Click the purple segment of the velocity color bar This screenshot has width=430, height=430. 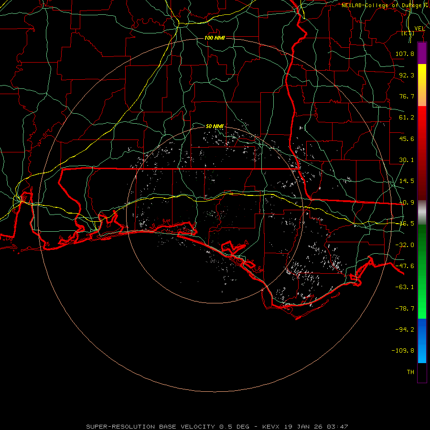[x=422, y=54]
